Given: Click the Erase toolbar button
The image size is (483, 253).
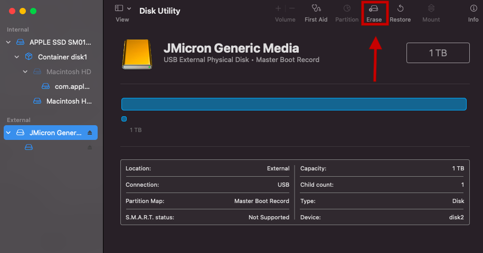Looking at the screenshot, I should pyautogui.click(x=374, y=14).
